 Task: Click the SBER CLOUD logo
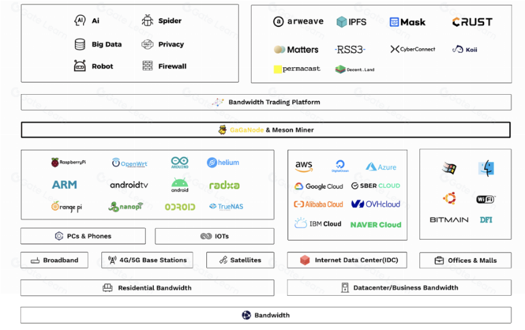(x=375, y=186)
